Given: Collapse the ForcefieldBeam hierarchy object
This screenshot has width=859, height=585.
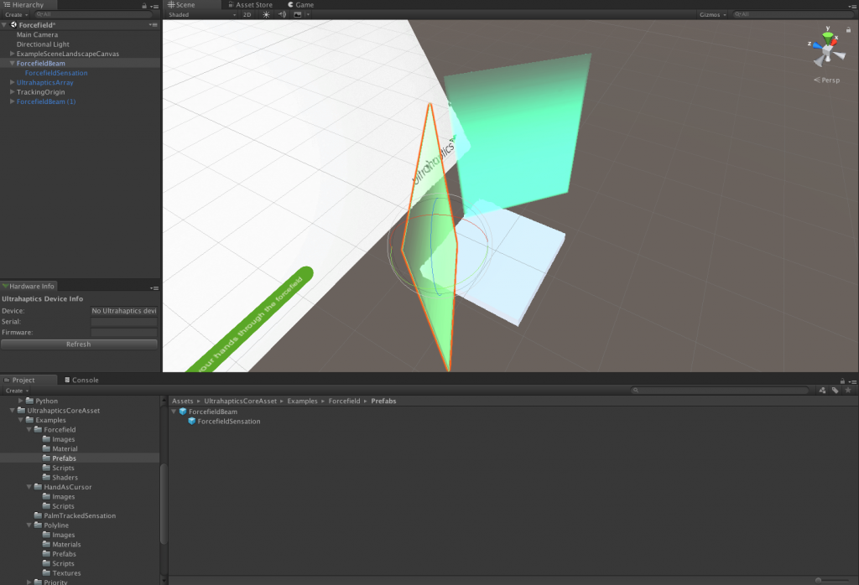Looking at the screenshot, I should point(12,64).
